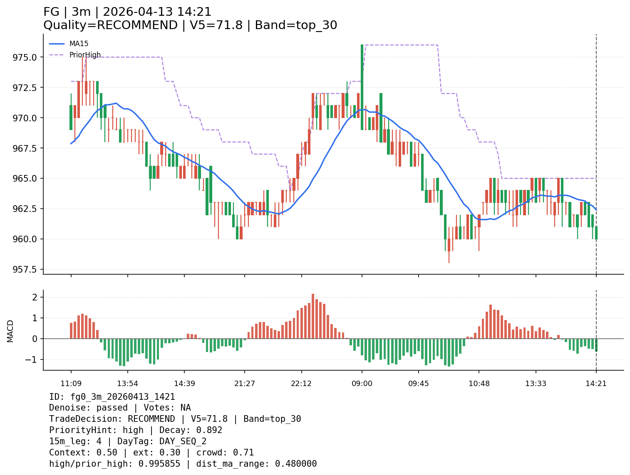This screenshot has width=630, height=475.
Task: Select the 11:09 x-axis time label
Action: (71, 383)
